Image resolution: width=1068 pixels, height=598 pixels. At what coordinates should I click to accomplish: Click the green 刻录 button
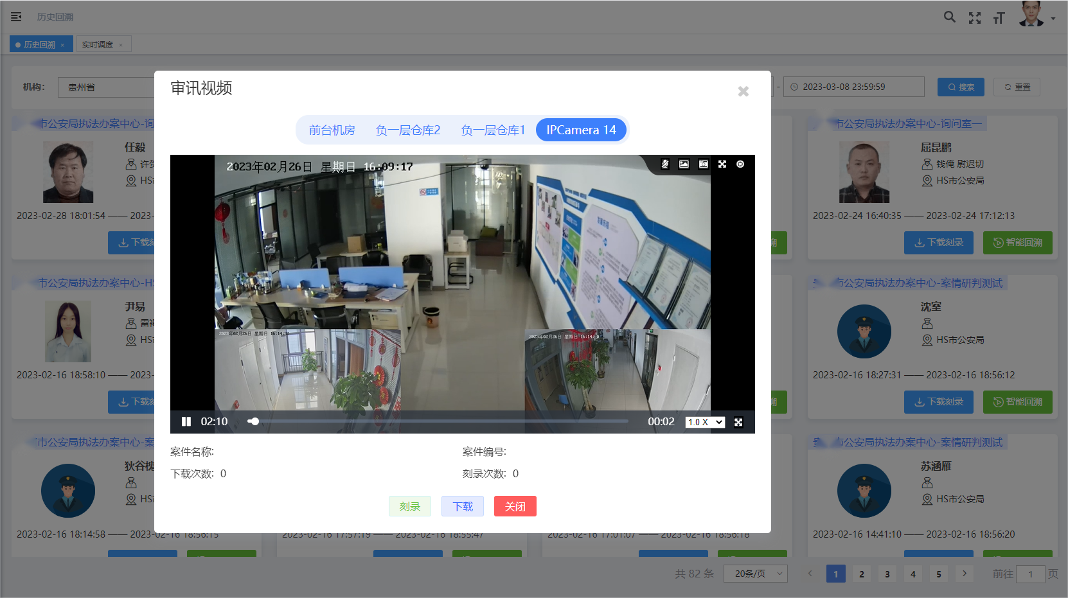409,506
